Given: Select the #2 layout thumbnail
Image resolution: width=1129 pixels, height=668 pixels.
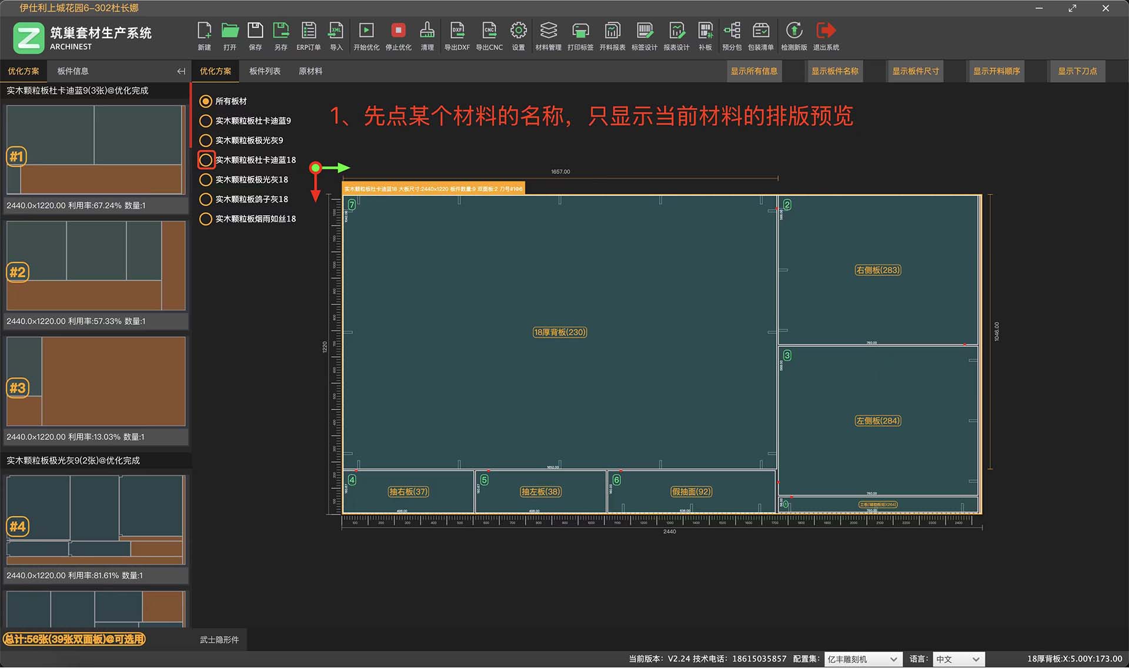Looking at the screenshot, I should click(96, 266).
